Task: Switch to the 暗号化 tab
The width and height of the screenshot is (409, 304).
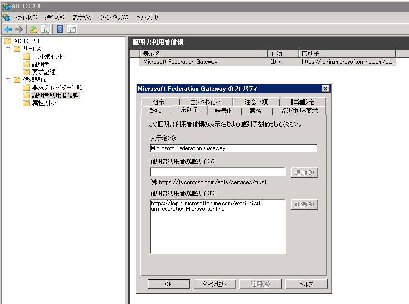Action: tap(224, 111)
